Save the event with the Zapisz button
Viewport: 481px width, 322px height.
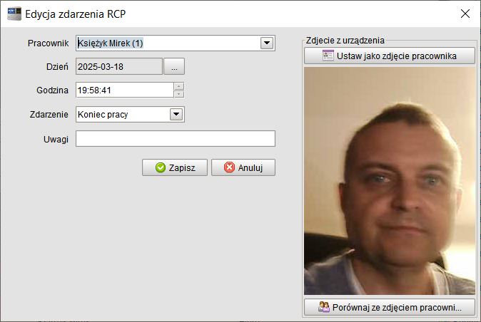click(x=176, y=167)
